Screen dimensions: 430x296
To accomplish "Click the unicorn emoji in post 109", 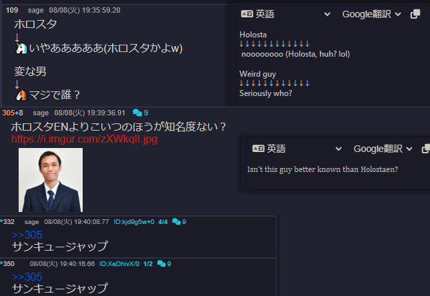I will (x=21, y=49).
